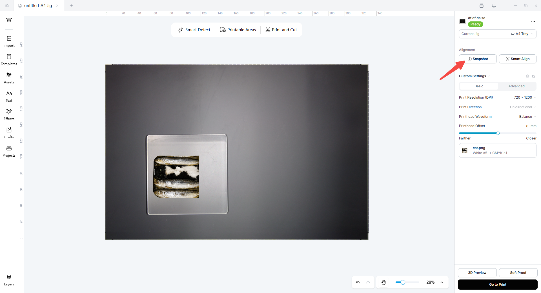This screenshot has width=541, height=293.
Task: Open the Print Resolution 720 × 1200 dropdown
Action: (x=525, y=97)
